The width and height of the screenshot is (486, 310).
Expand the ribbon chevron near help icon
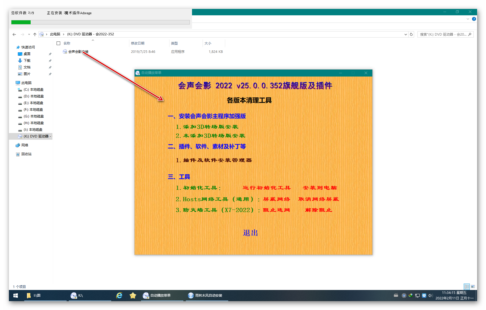coord(468,19)
